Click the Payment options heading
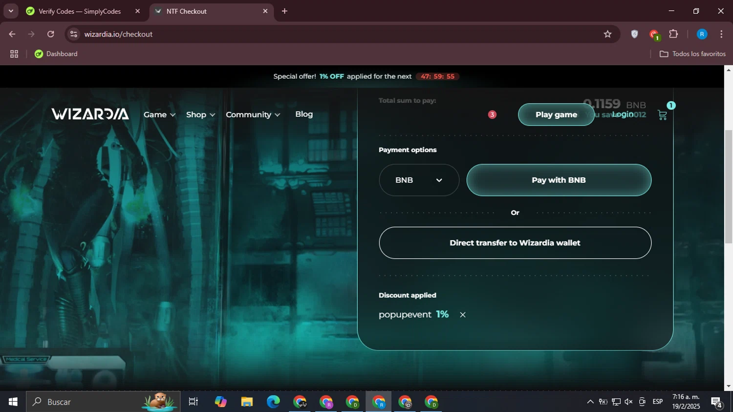 (x=408, y=150)
